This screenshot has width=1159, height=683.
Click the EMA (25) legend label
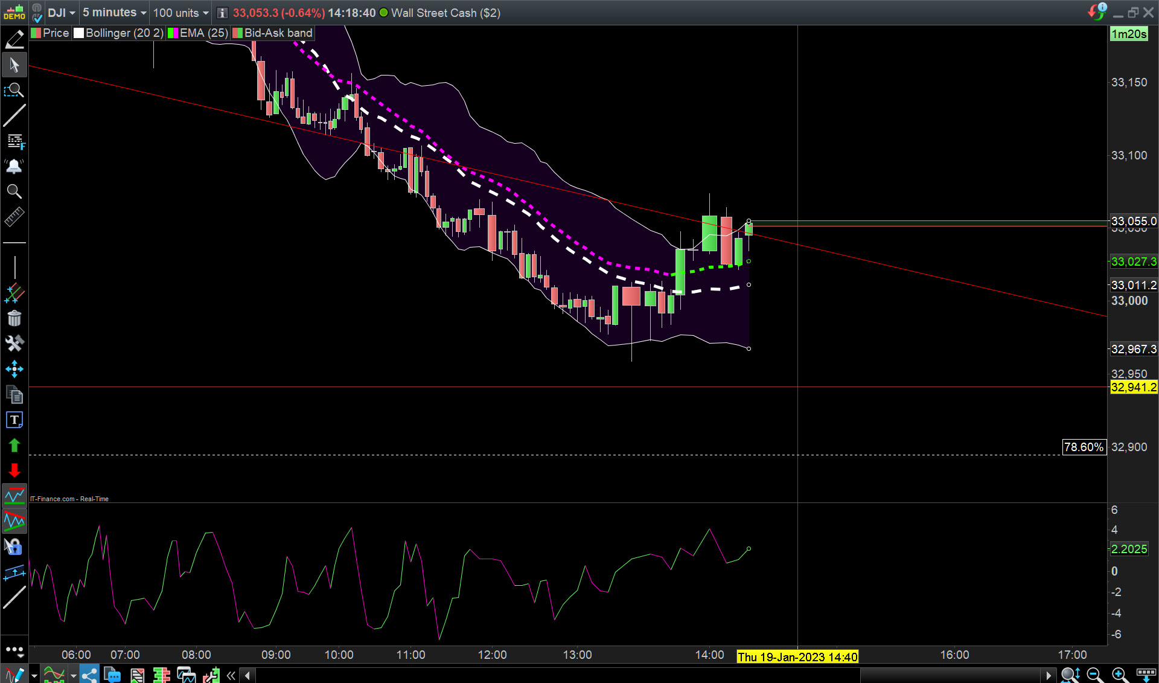(203, 33)
